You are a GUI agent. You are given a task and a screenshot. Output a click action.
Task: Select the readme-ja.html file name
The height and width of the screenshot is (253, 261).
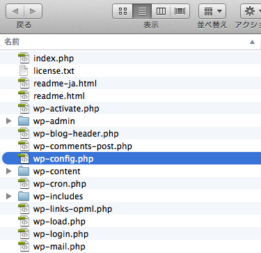[65, 84]
